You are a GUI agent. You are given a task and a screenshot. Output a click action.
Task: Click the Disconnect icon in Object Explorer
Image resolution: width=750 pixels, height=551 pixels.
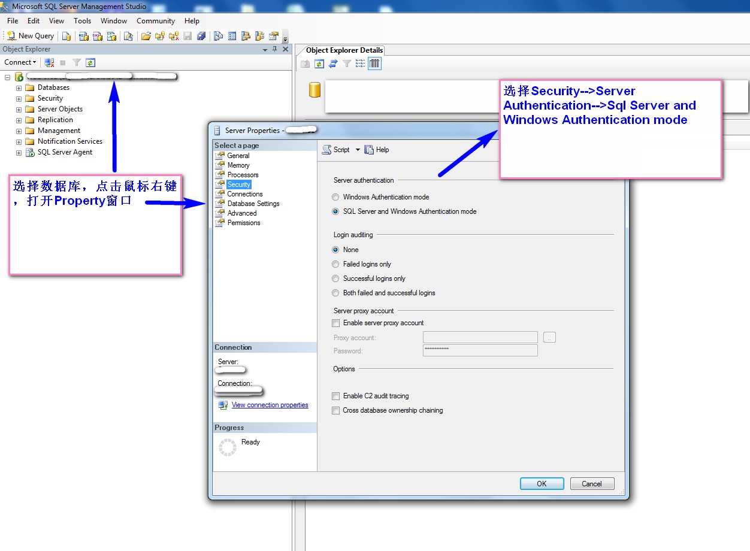click(50, 62)
